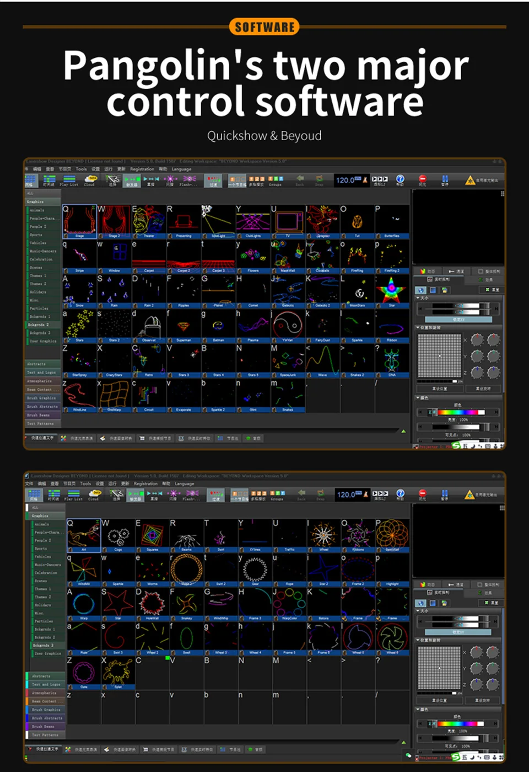Screen dimensions: 529x772
Task: Click the blue pause icon in the lower window
Action: 445,494
